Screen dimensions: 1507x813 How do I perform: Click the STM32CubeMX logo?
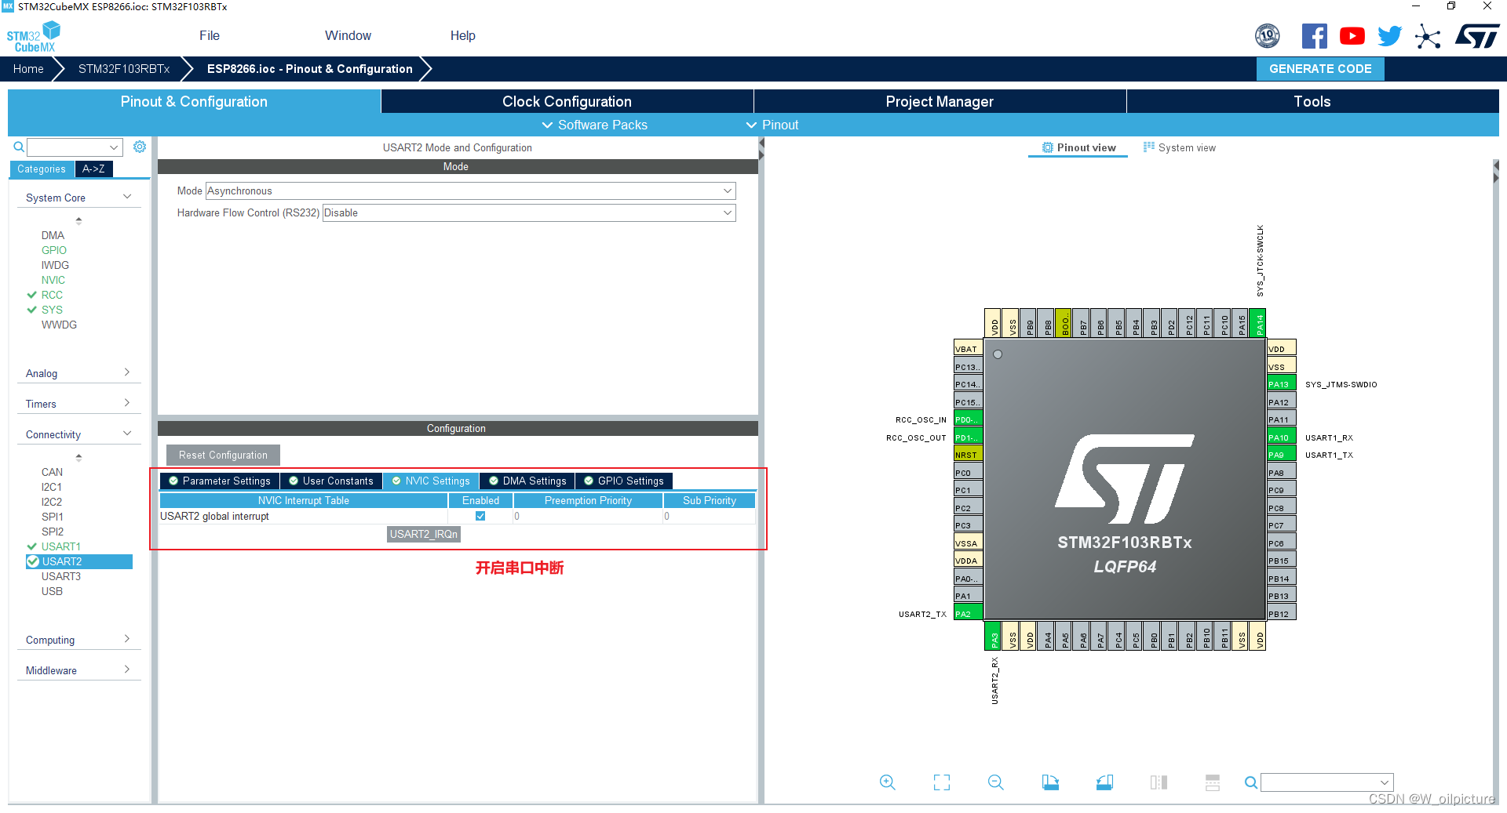point(34,37)
